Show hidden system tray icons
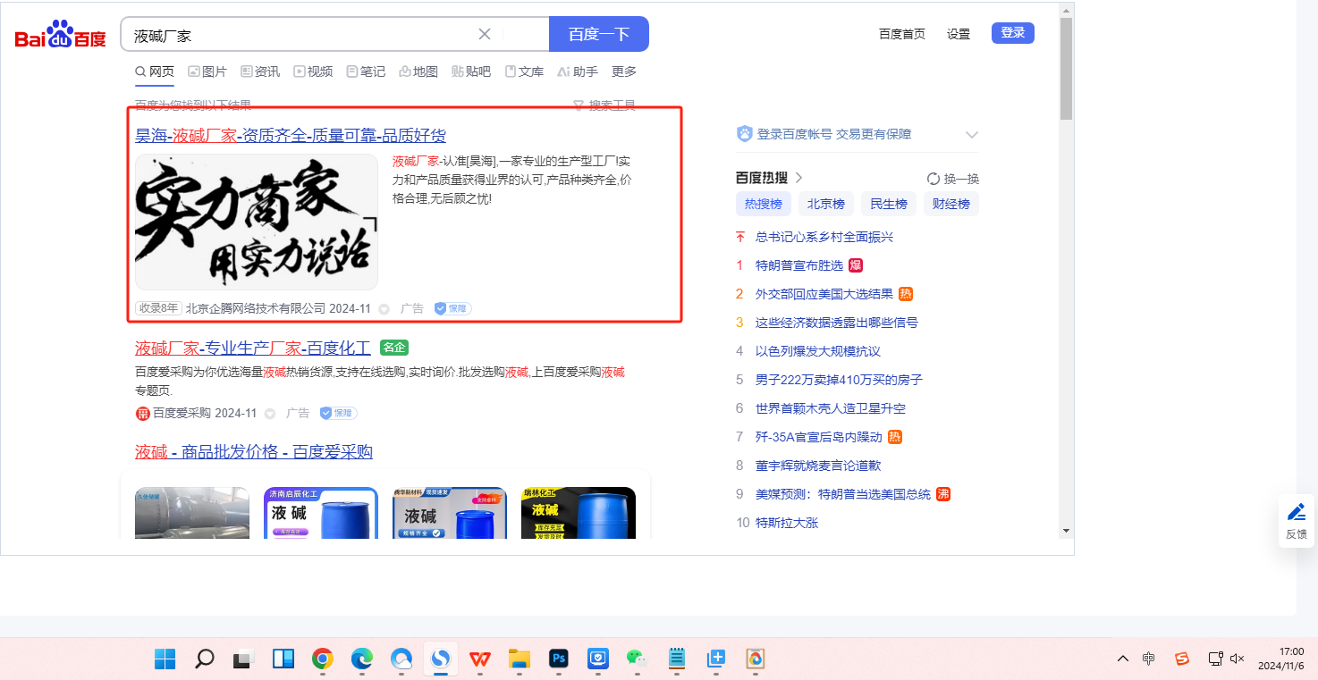Viewport: 1318px width, 680px height. click(x=1122, y=659)
